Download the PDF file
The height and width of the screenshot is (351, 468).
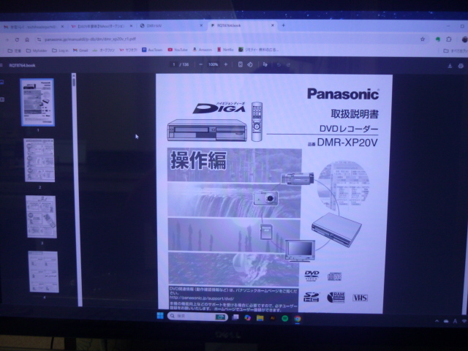(450, 66)
